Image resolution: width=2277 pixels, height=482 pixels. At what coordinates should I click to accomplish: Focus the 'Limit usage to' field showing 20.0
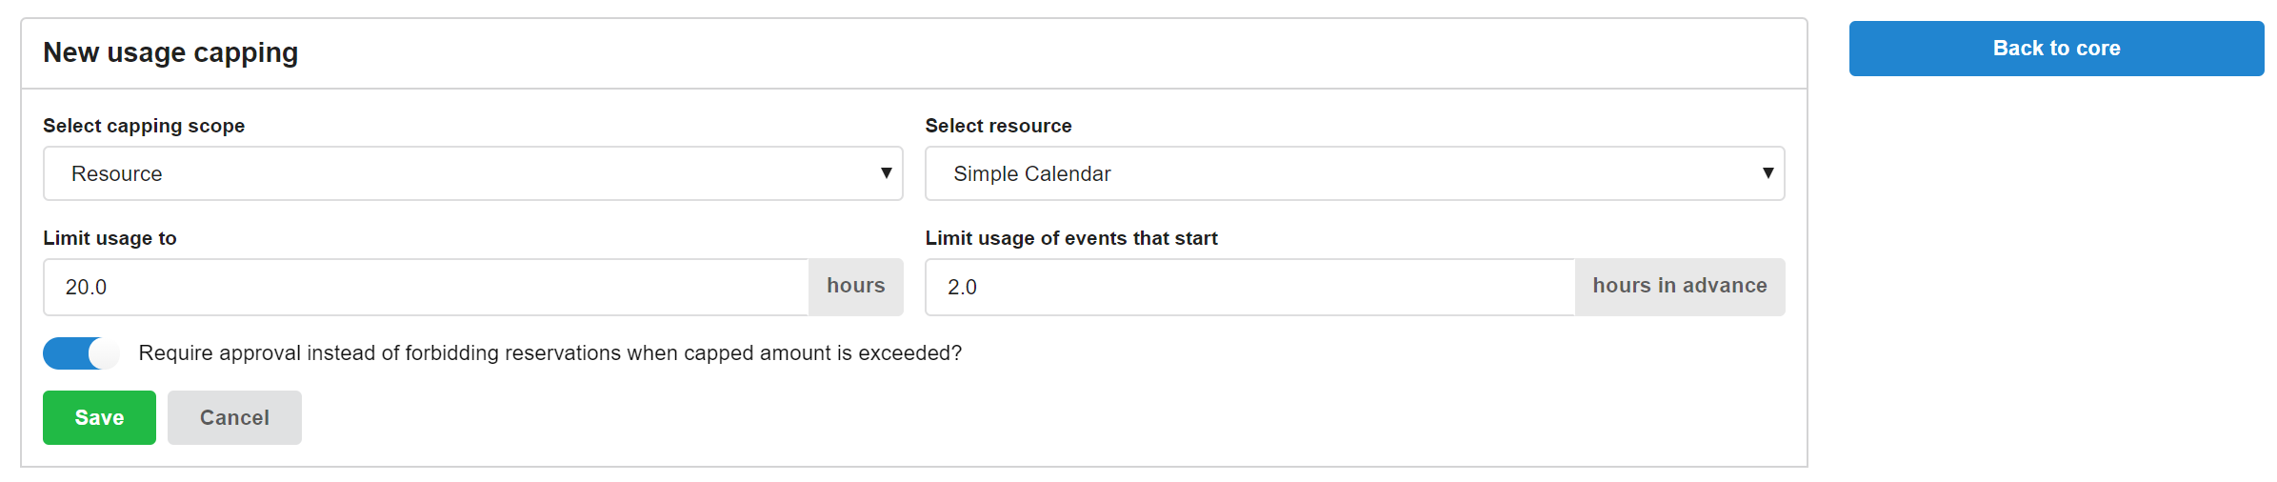point(426,287)
